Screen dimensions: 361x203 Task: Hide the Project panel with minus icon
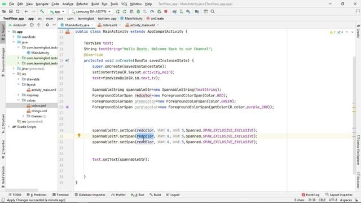tap(54, 25)
